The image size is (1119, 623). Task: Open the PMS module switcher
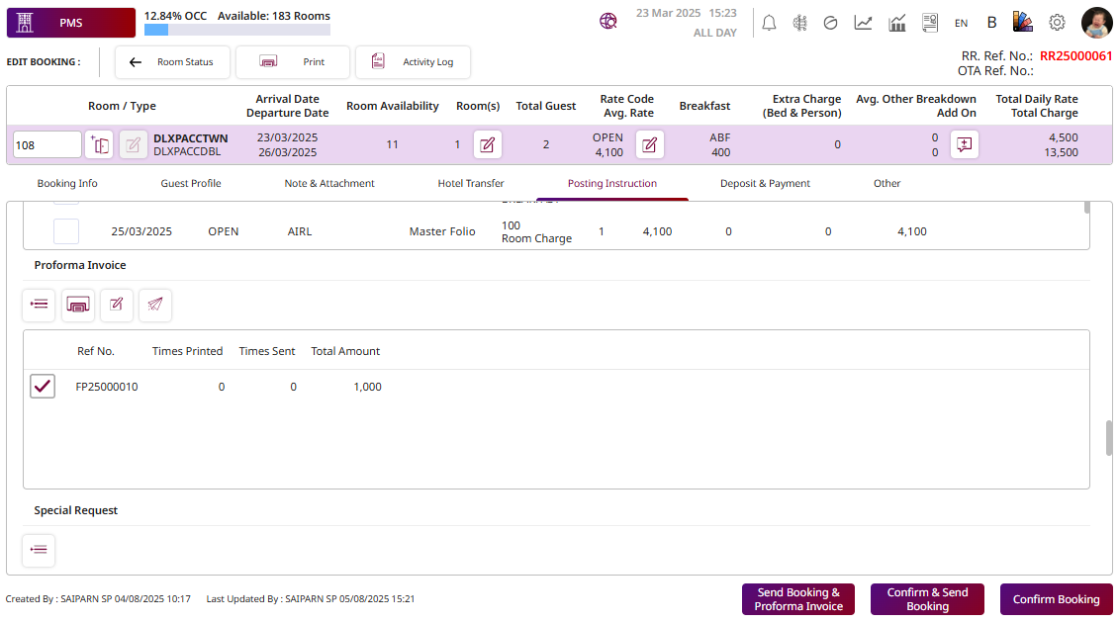70,22
